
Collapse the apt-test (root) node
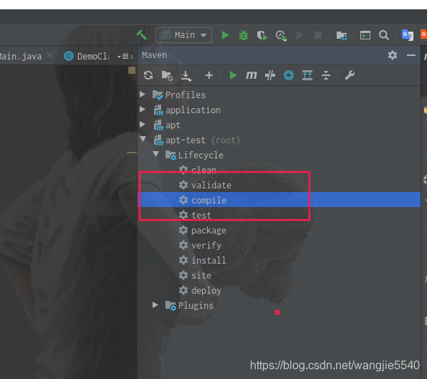pyautogui.click(x=143, y=139)
